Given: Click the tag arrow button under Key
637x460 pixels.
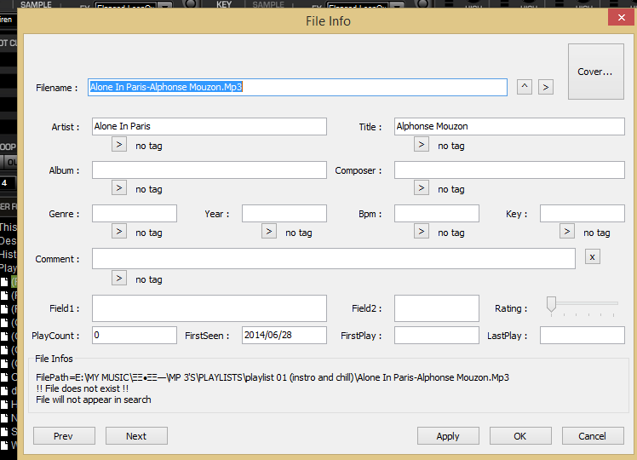Looking at the screenshot, I should [x=567, y=232].
